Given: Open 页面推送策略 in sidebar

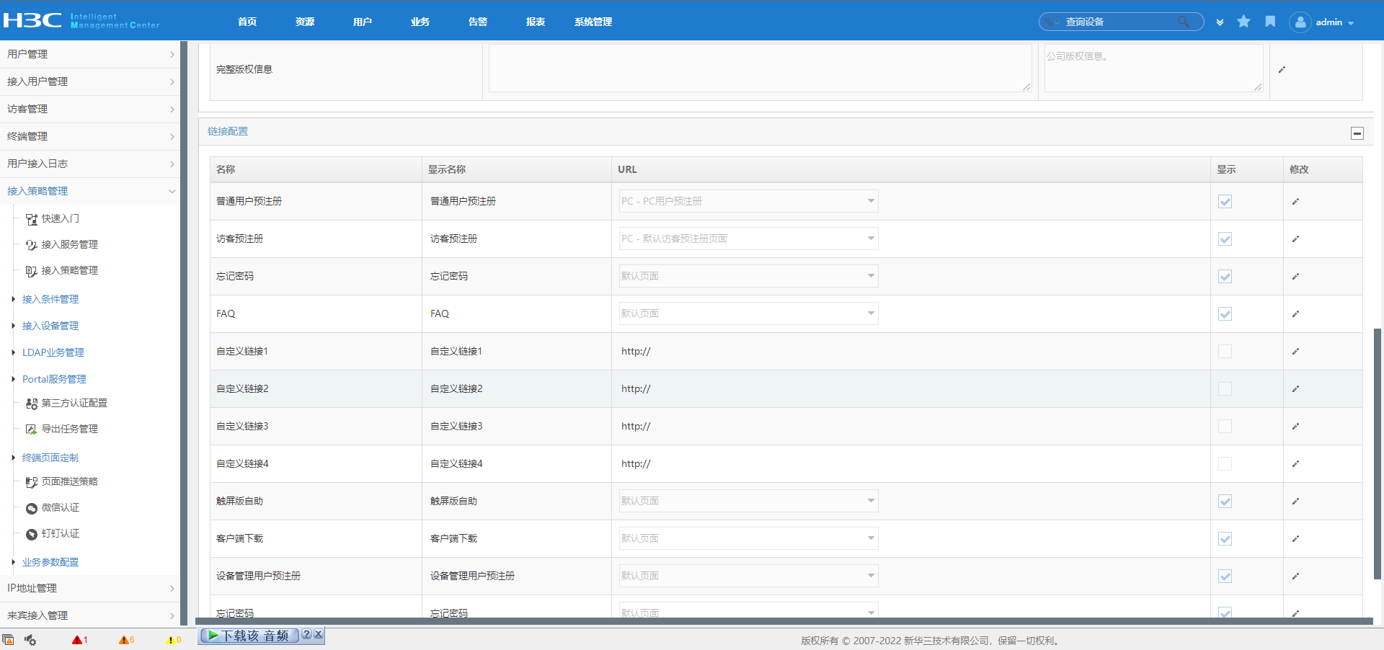Looking at the screenshot, I should pos(70,481).
